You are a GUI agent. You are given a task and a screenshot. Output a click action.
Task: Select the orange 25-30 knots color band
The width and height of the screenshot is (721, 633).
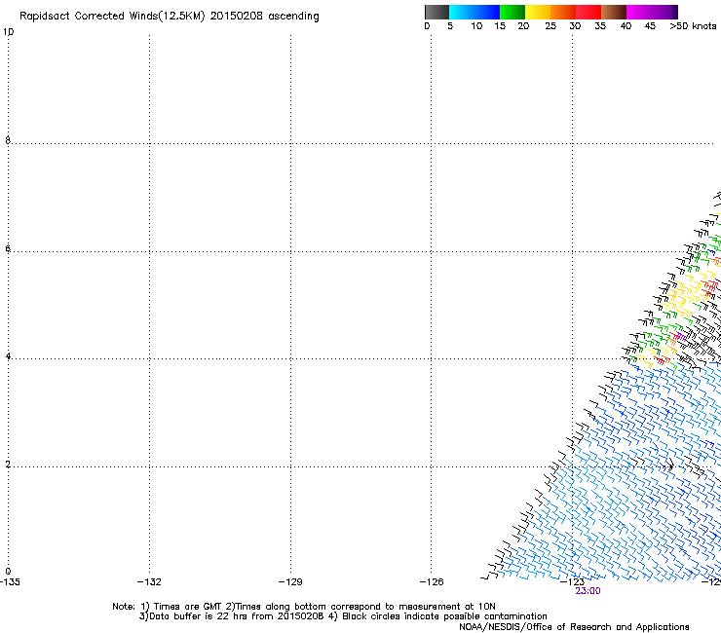point(563,12)
